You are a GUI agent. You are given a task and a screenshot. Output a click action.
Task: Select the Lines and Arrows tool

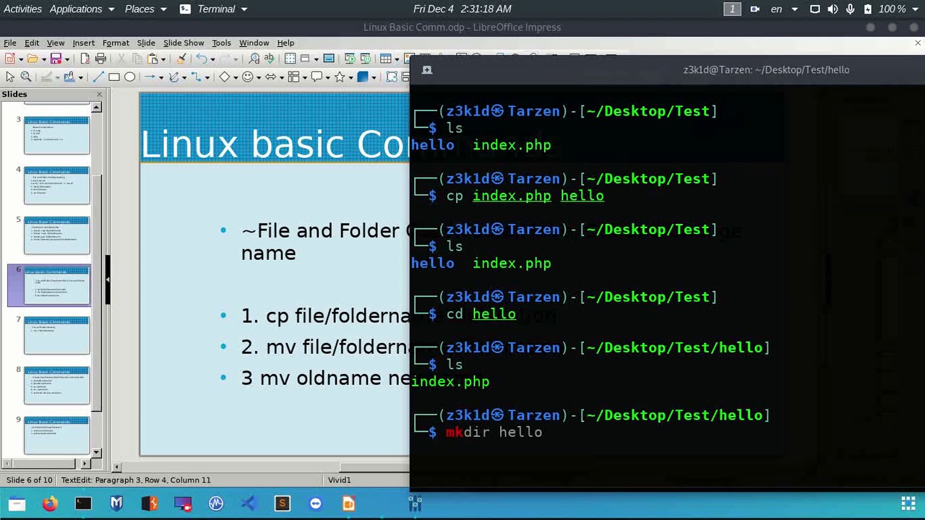150,77
